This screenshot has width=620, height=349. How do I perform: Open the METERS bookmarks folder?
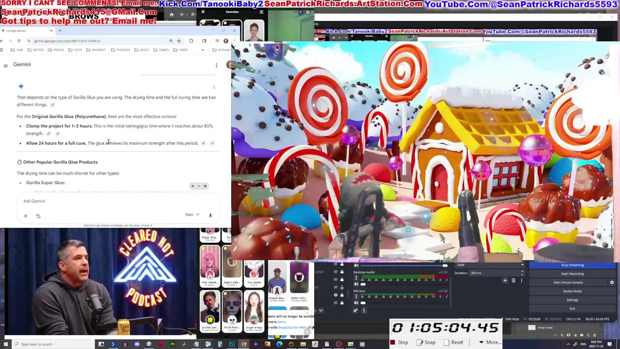coord(36,50)
